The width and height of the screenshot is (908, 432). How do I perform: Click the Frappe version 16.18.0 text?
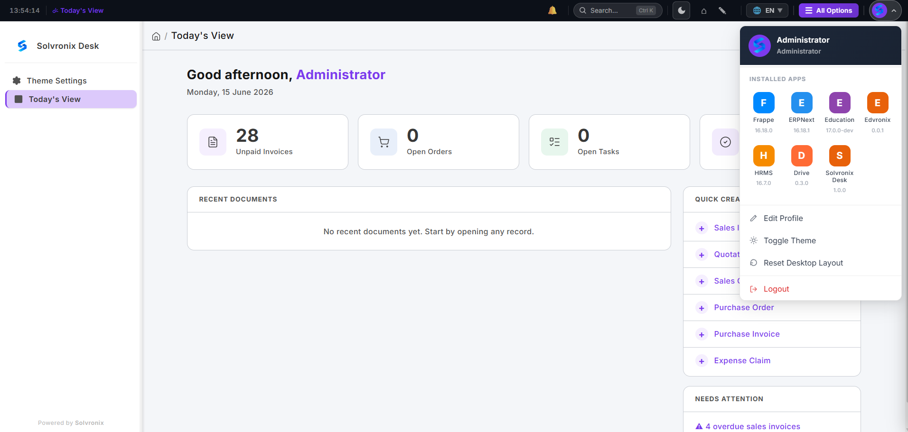coord(764,130)
